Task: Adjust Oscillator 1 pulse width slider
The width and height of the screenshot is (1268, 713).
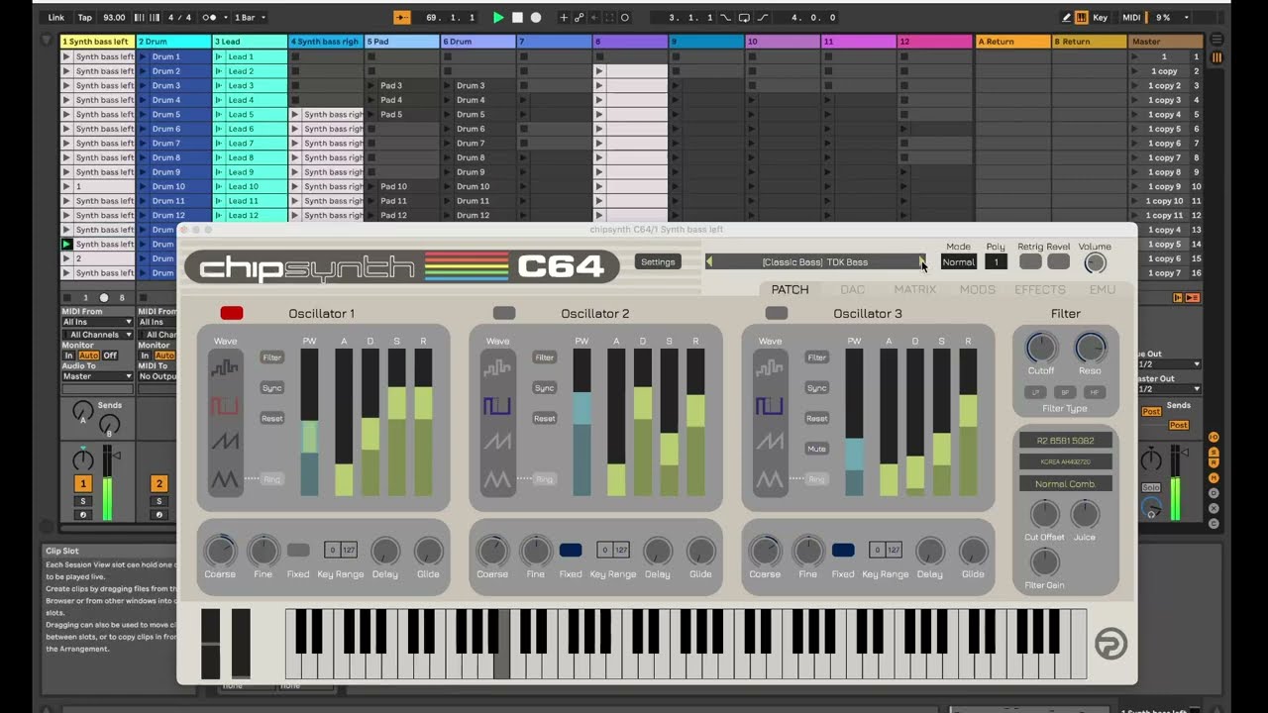Action: click(310, 422)
